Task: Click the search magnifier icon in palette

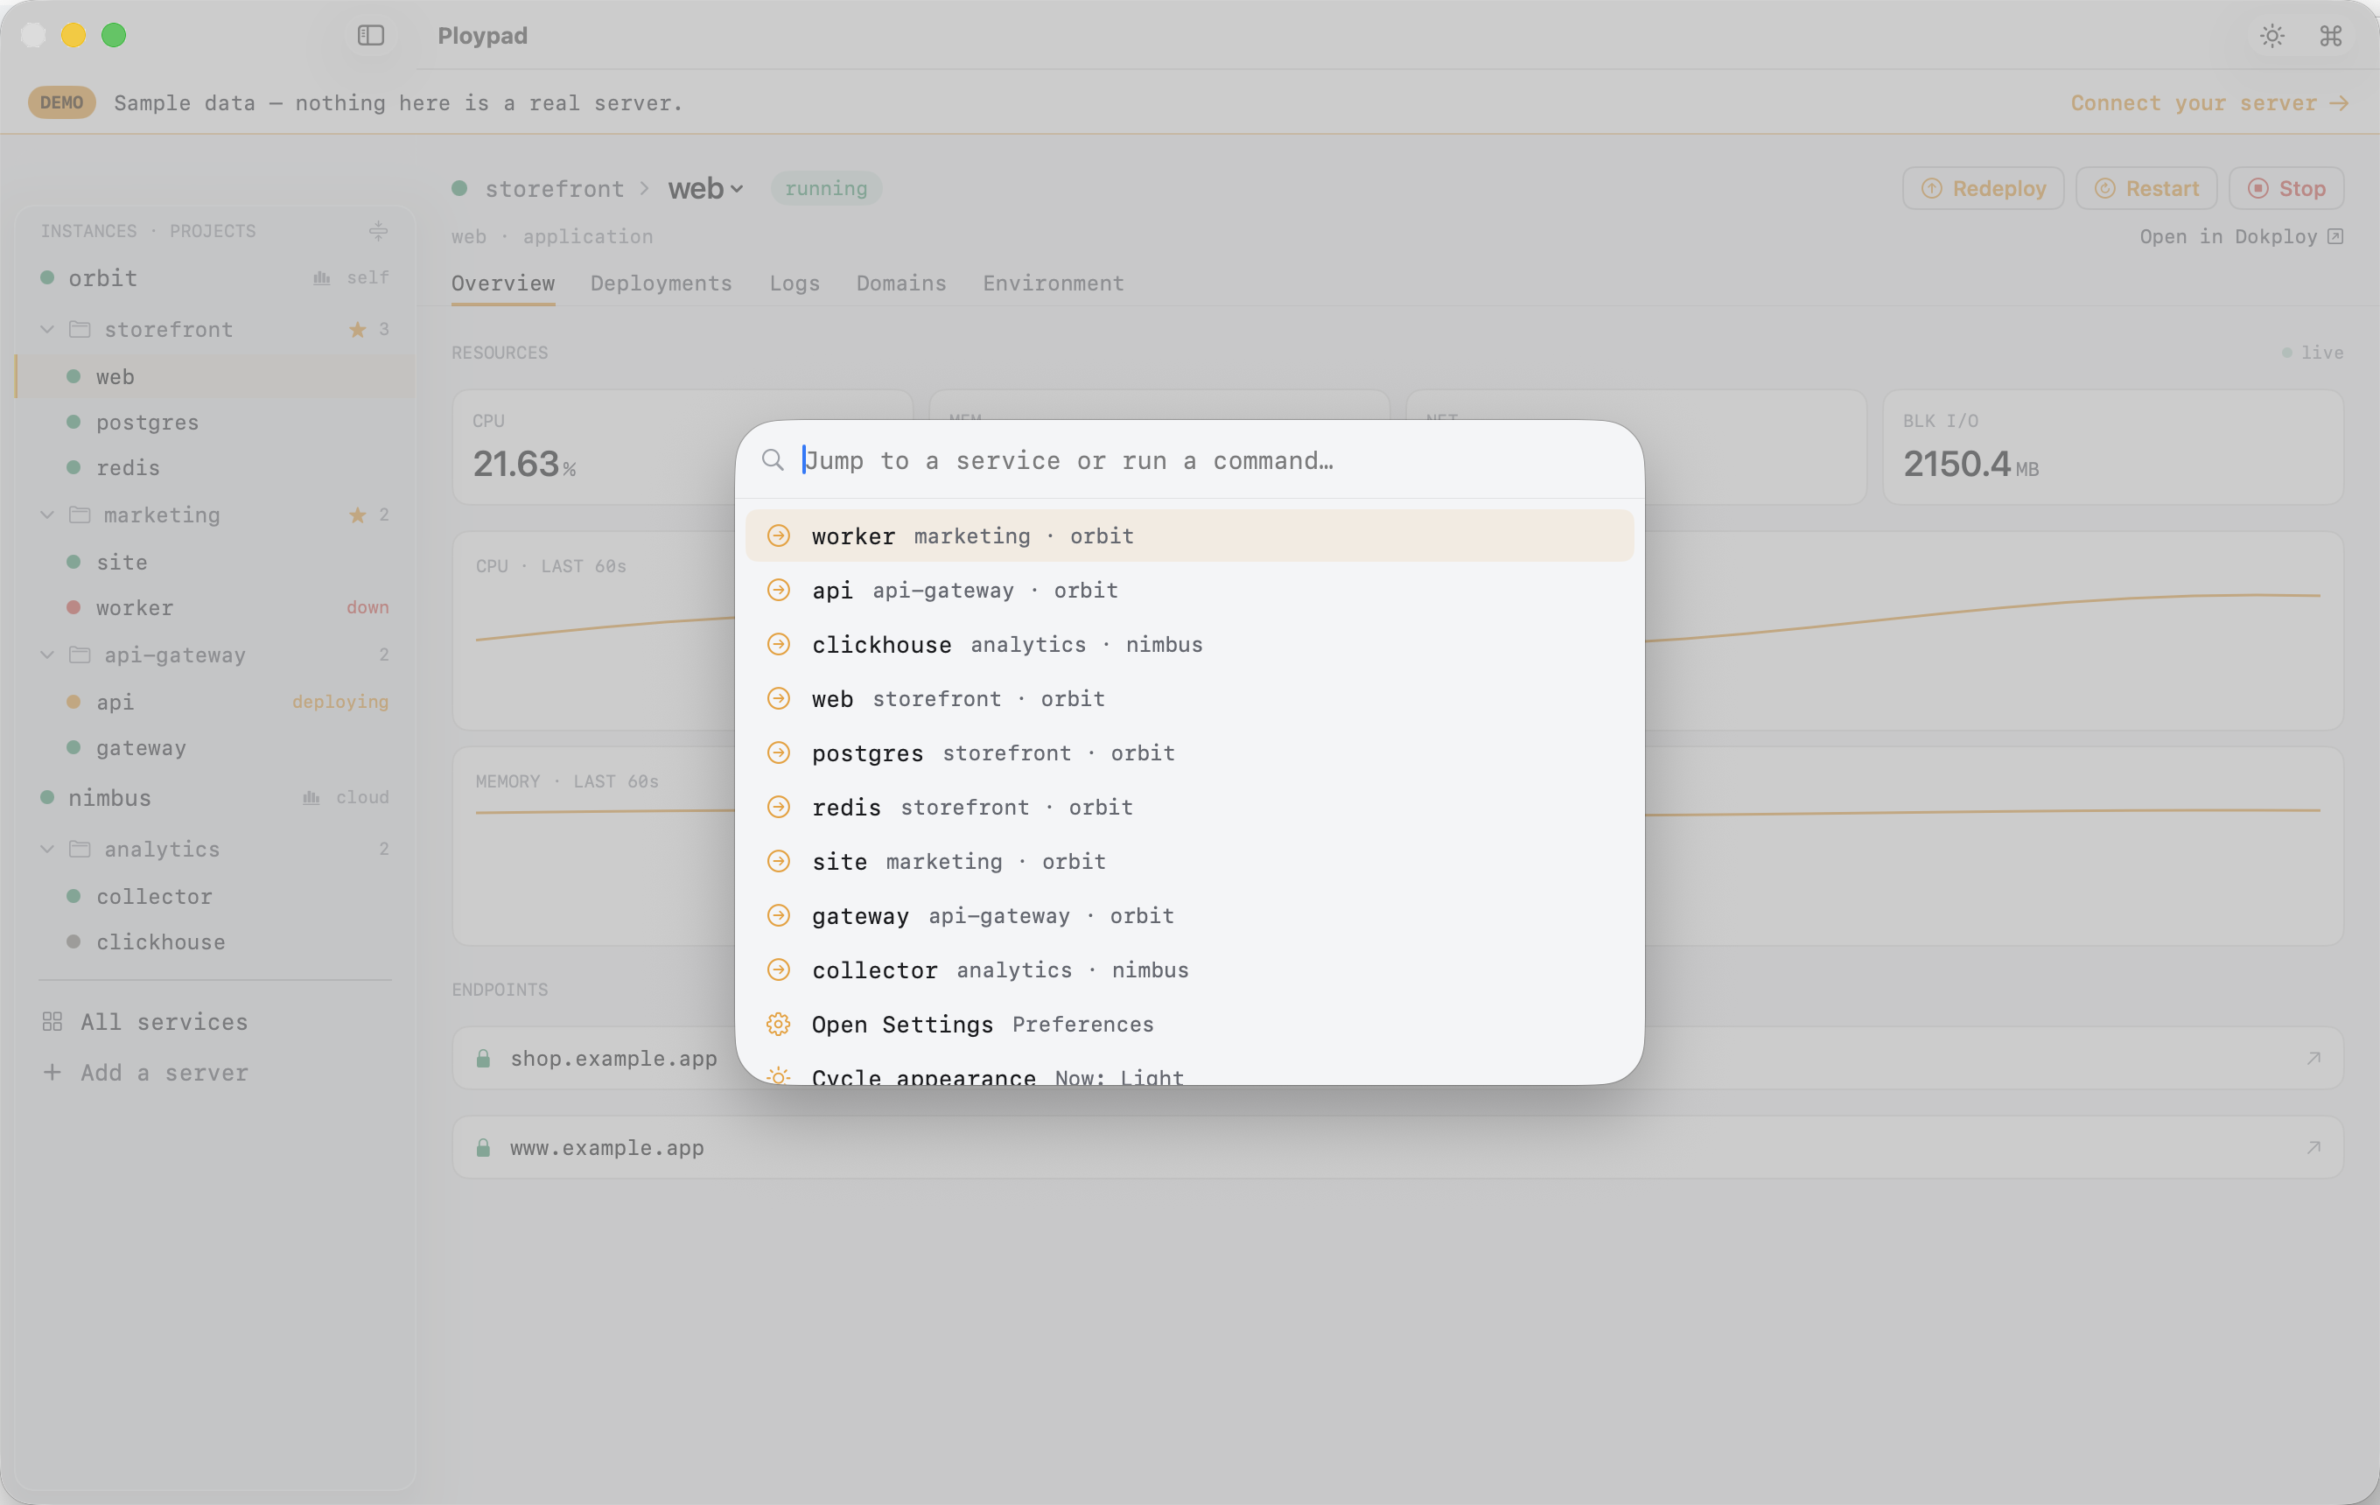Action: pos(773,460)
